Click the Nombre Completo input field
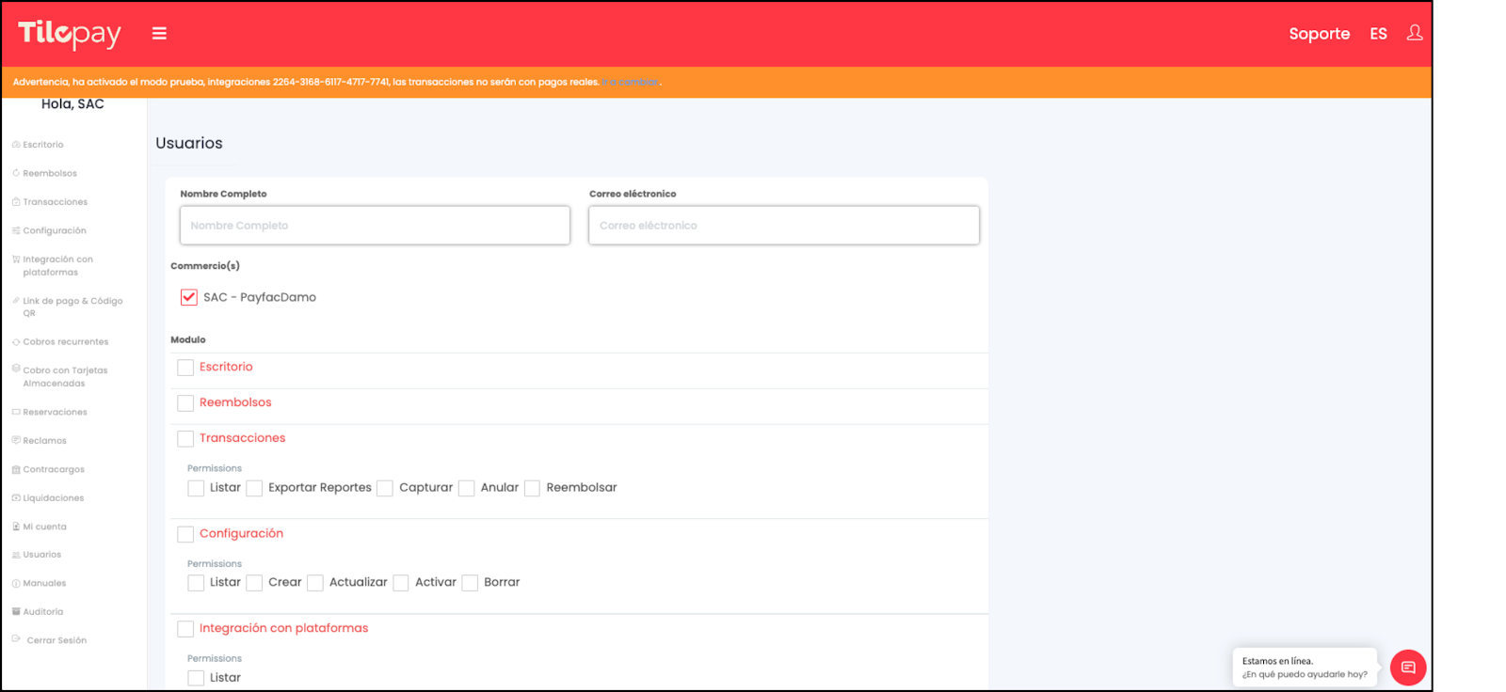Image resolution: width=1506 pixels, height=692 pixels. tap(375, 226)
